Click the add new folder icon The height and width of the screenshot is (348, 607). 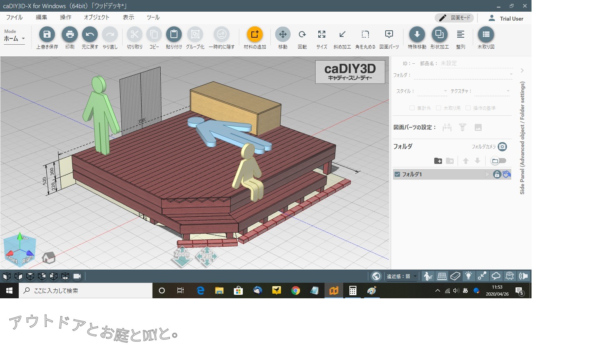(x=438, y=161)
